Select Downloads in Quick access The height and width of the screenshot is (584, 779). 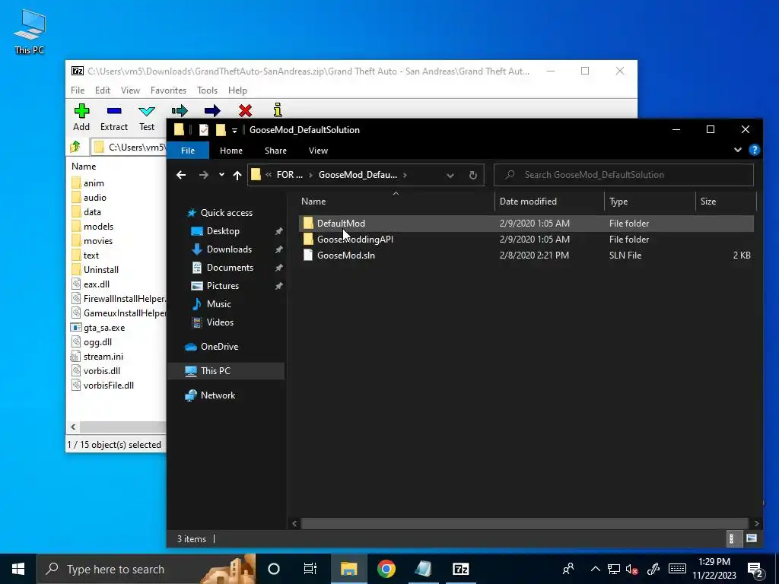[x=229, y=249]
